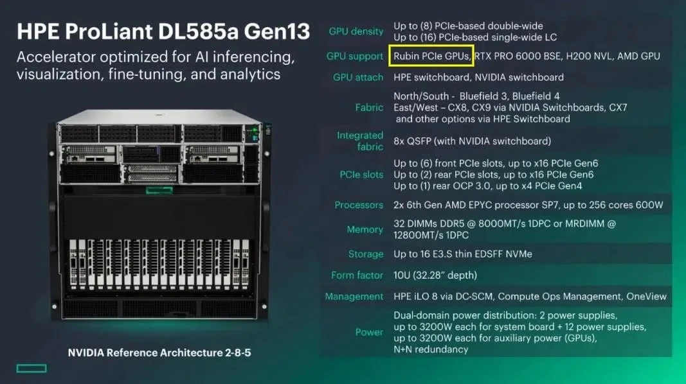The height and width of the screenshot is (384, 686).
Task: Click 'Up to (8) PCIe-based double-wide' line
Action: (x=467, y=26)
